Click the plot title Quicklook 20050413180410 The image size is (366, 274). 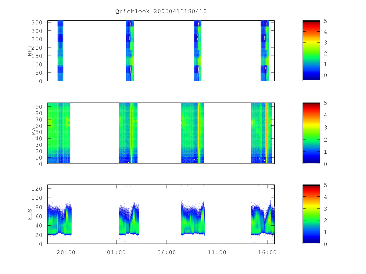[161, 12]
